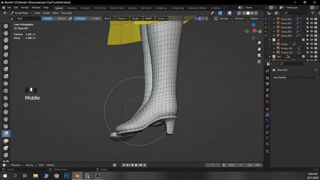The width and height of the screenshot is (320, 180).
Task: Open the View Layer properties tab icon
Action: pos(267,90)
